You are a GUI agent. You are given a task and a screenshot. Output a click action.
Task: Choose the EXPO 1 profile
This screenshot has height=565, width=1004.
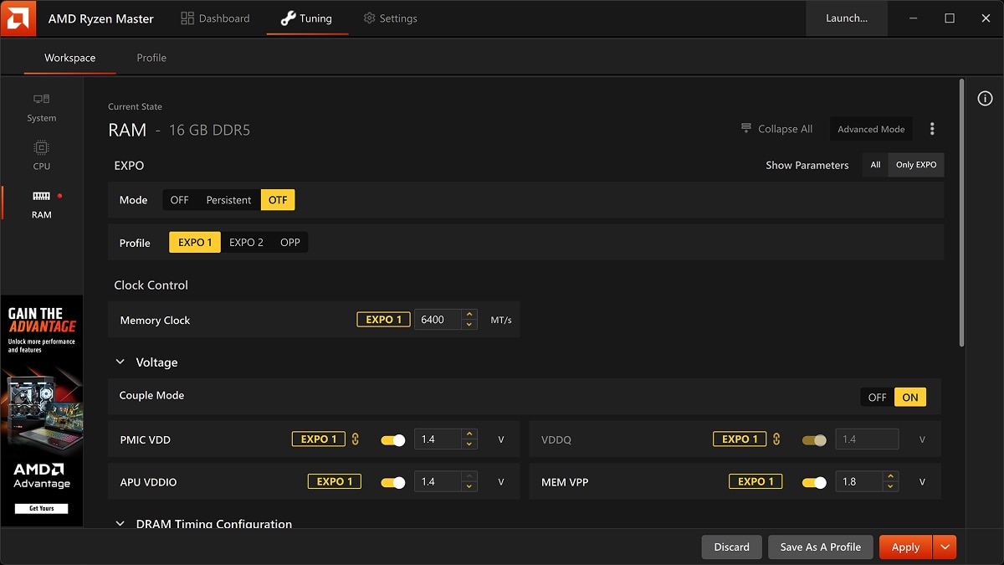click(195, 243)
